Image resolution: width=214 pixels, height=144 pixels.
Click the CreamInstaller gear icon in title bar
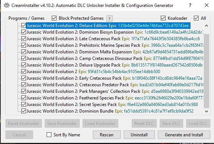[7, 5]
